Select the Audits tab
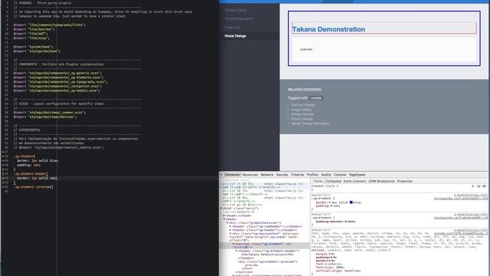 click(326, 175)
